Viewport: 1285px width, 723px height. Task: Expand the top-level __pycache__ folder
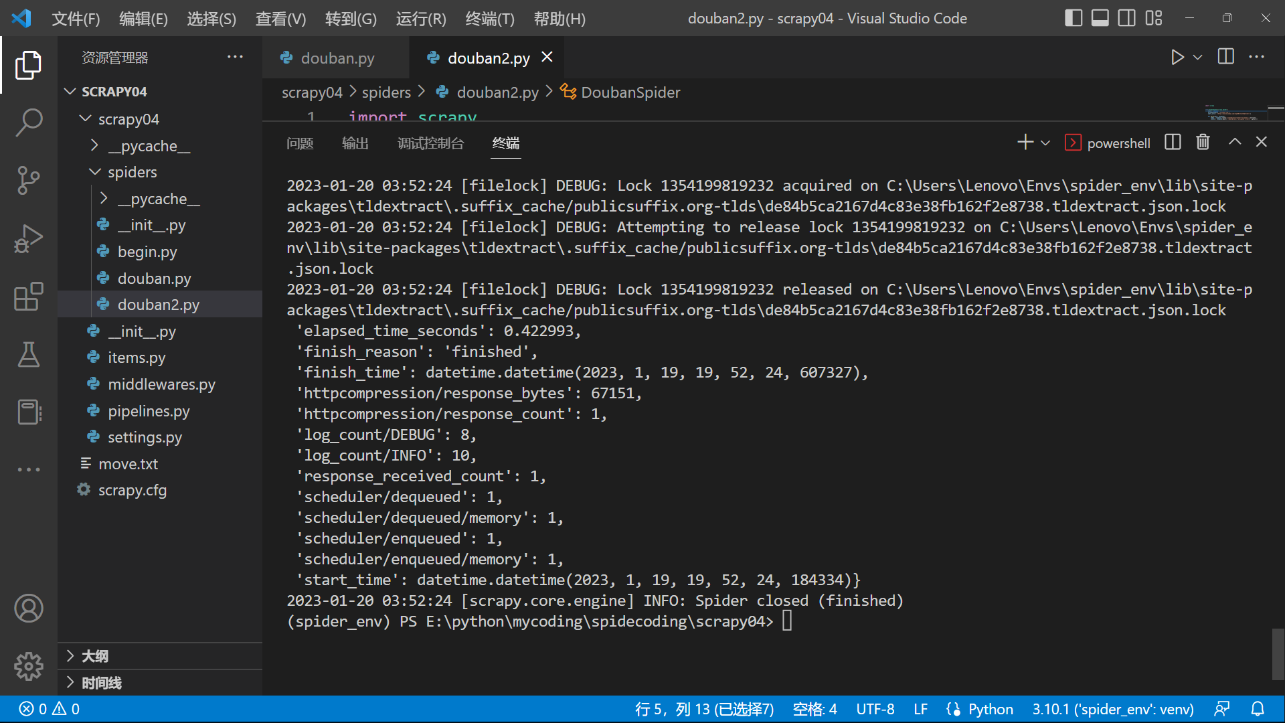94,145
